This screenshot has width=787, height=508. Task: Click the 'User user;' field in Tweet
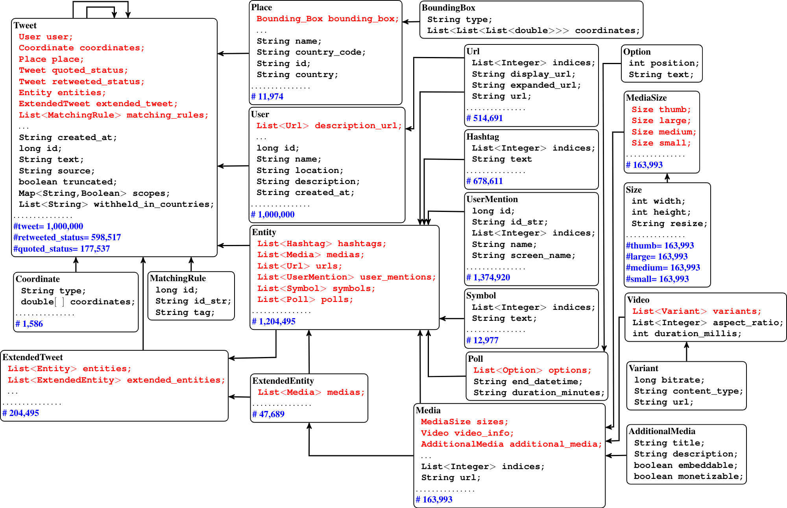[x=46, y=37]
